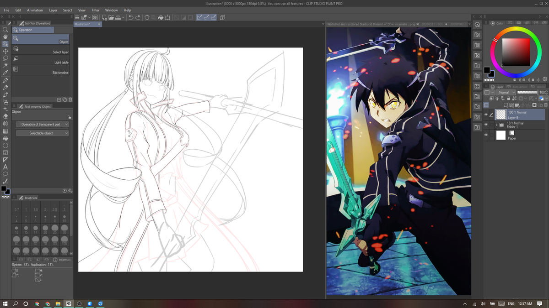Choose the Light table sub tool
This screenshot has height=308, width=549.
[40, 59]
